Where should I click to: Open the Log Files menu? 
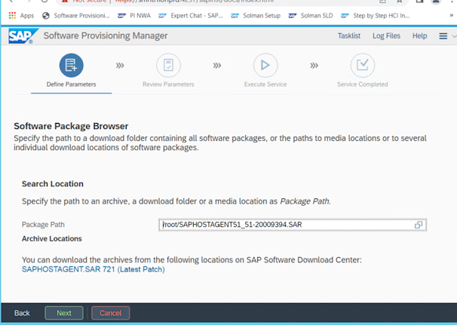[x=386, y=36]
